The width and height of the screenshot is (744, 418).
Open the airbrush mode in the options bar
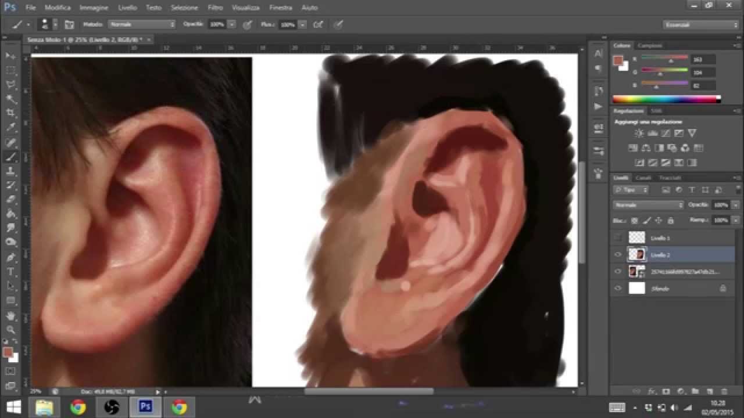pyautogui.click(x=319, y=24)
